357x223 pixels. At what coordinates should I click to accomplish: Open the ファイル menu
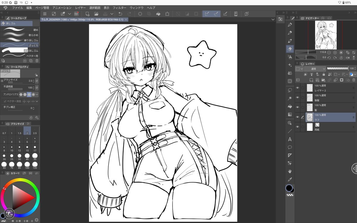point(17,7)
